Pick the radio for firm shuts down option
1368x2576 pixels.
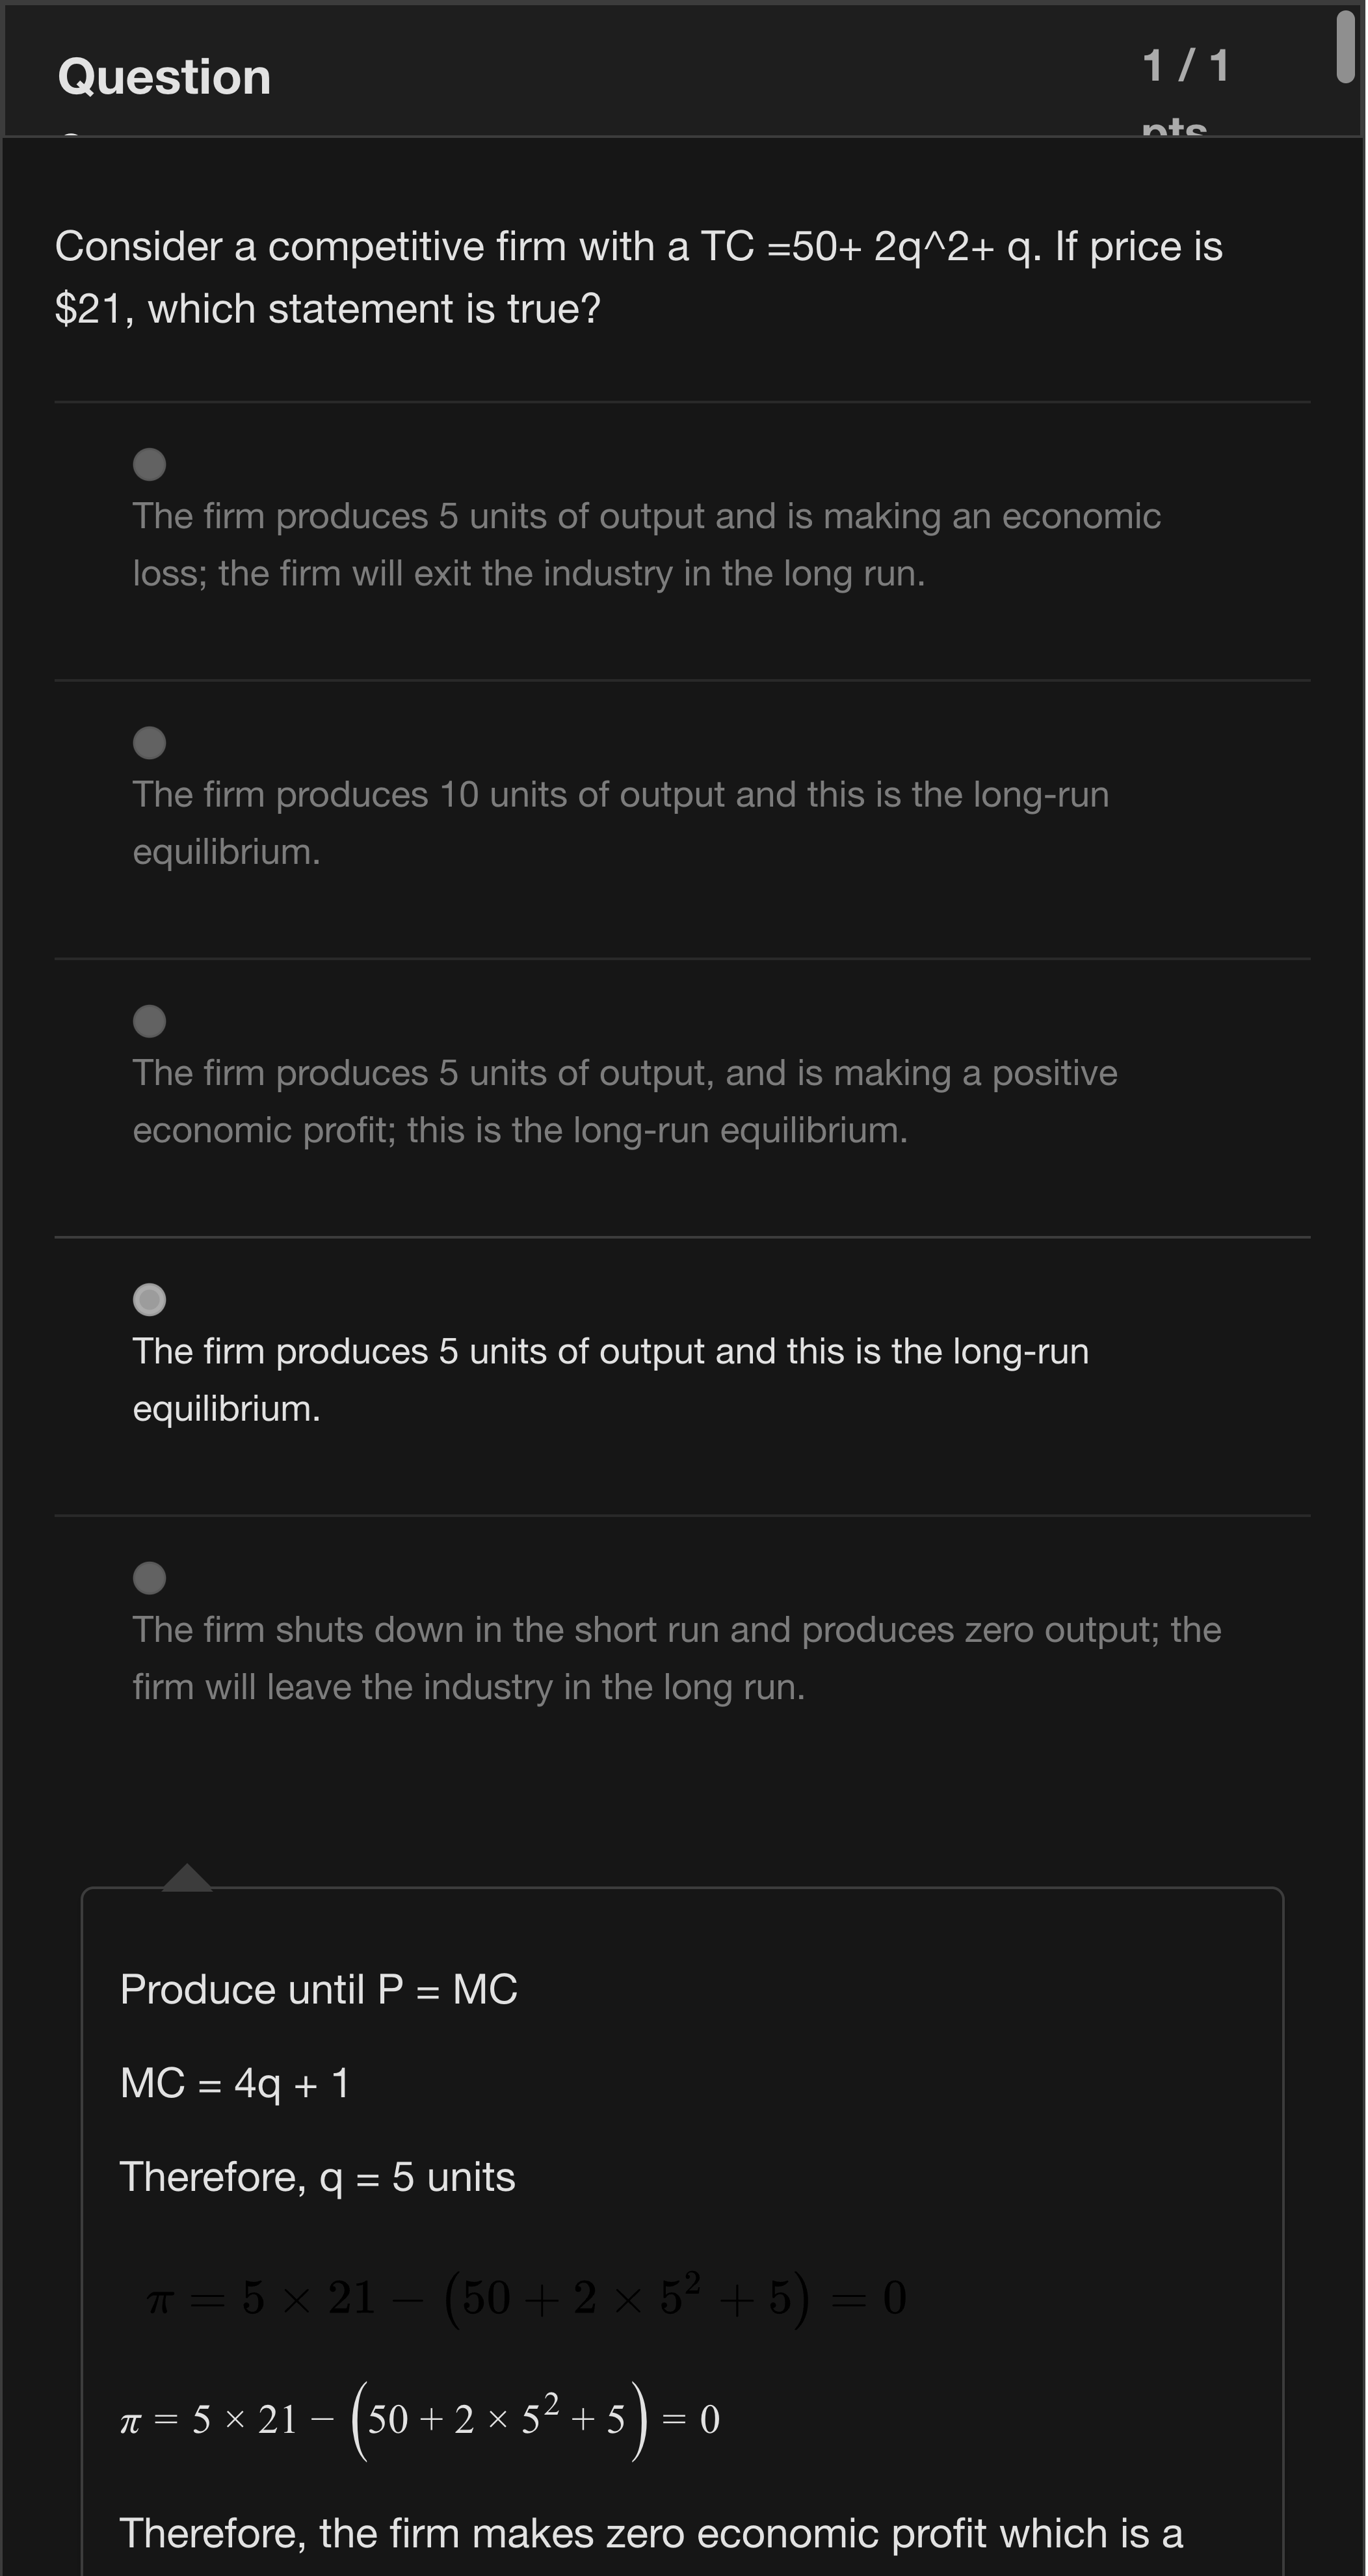click(x=150, y=1578)
